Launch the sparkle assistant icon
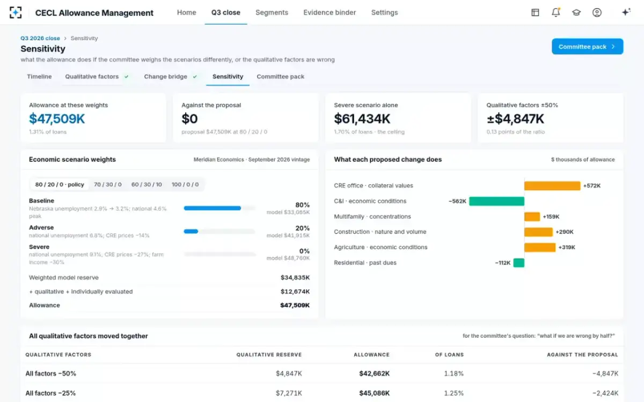 626,12
